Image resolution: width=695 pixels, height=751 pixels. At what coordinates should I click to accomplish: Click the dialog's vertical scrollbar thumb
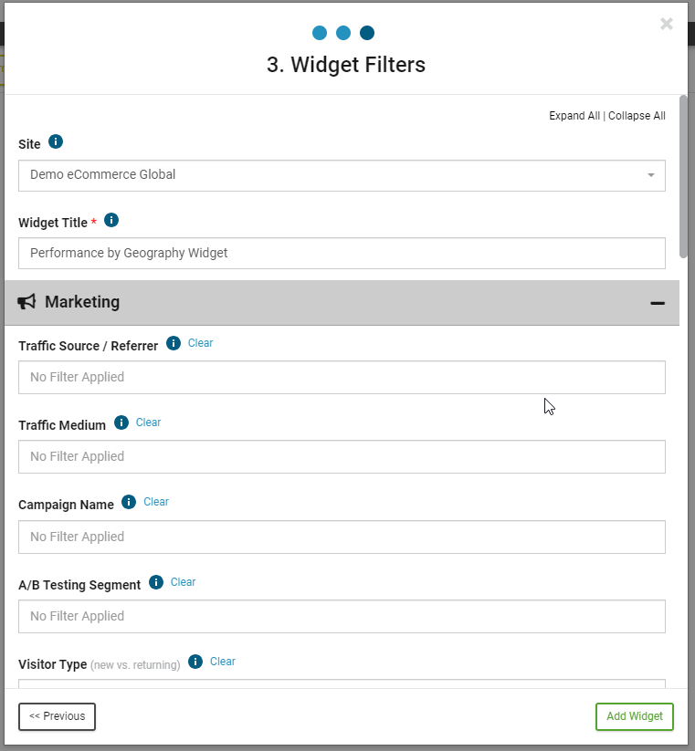683,173
